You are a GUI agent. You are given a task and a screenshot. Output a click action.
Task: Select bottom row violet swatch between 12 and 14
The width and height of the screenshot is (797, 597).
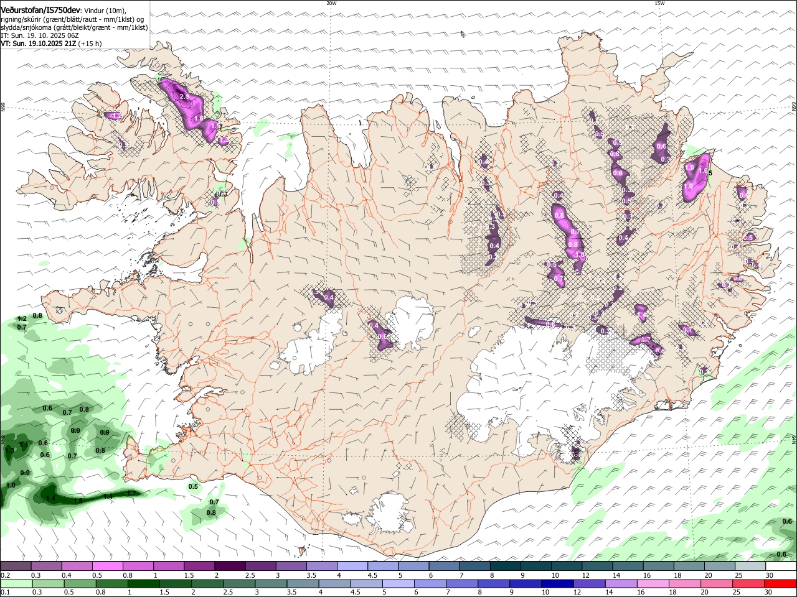[588, 583]
